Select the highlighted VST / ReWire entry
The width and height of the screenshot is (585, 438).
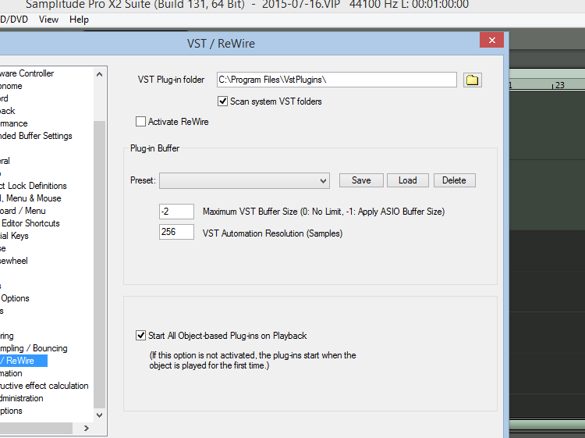pos(23,361)
